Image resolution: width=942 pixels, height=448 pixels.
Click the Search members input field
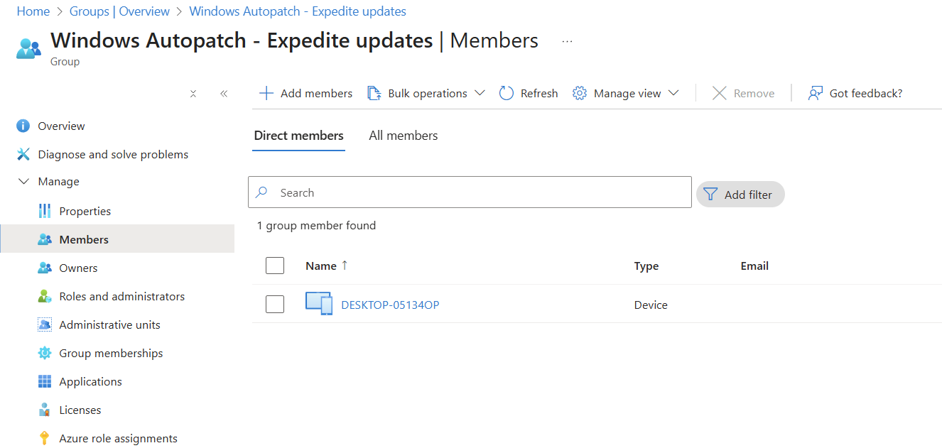(x=476, y=192)
